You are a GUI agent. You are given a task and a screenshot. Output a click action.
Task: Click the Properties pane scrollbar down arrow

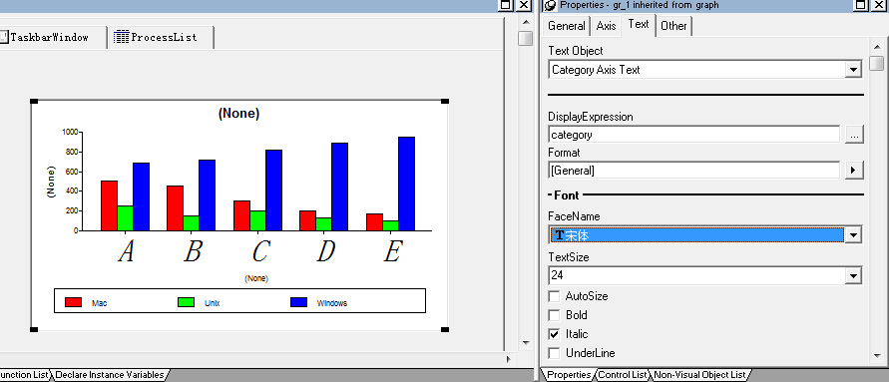(877, 356)
